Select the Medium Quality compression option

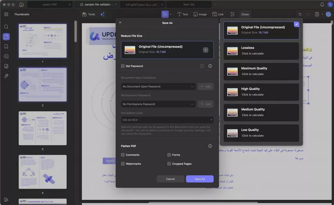[x=261, y=112]
